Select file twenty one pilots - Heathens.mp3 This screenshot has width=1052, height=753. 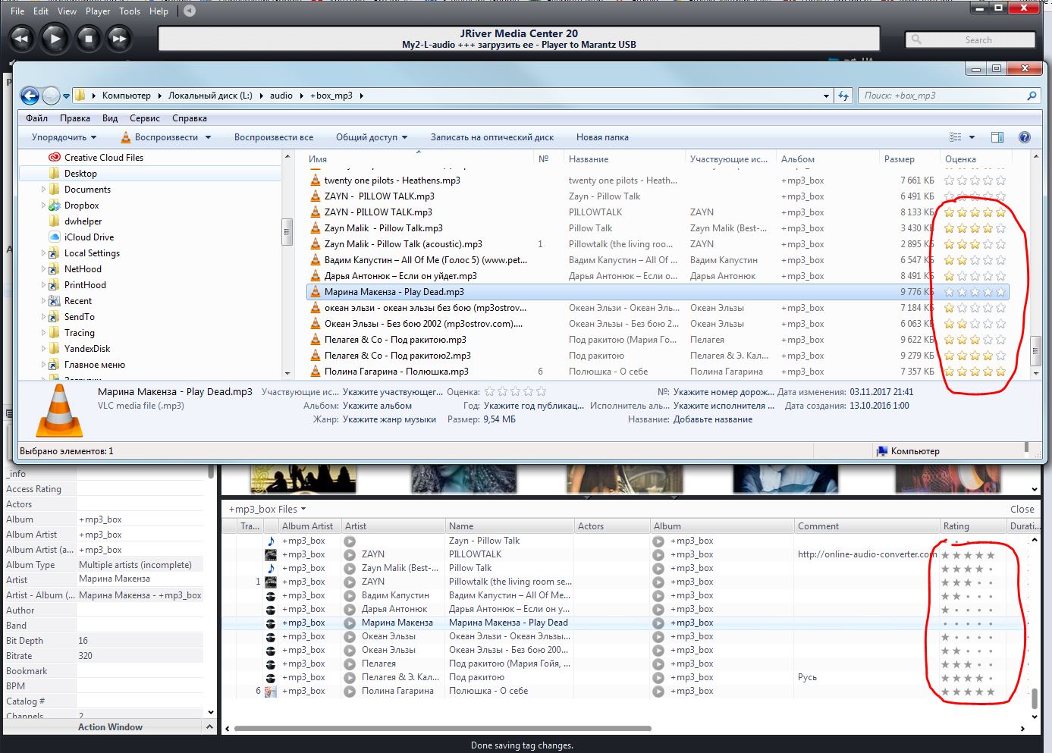pyautogui.click(x=392, y=180)
